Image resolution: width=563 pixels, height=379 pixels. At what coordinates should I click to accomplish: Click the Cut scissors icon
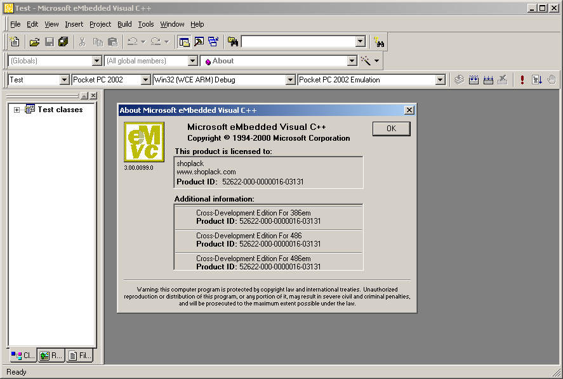tap(83, 42)
